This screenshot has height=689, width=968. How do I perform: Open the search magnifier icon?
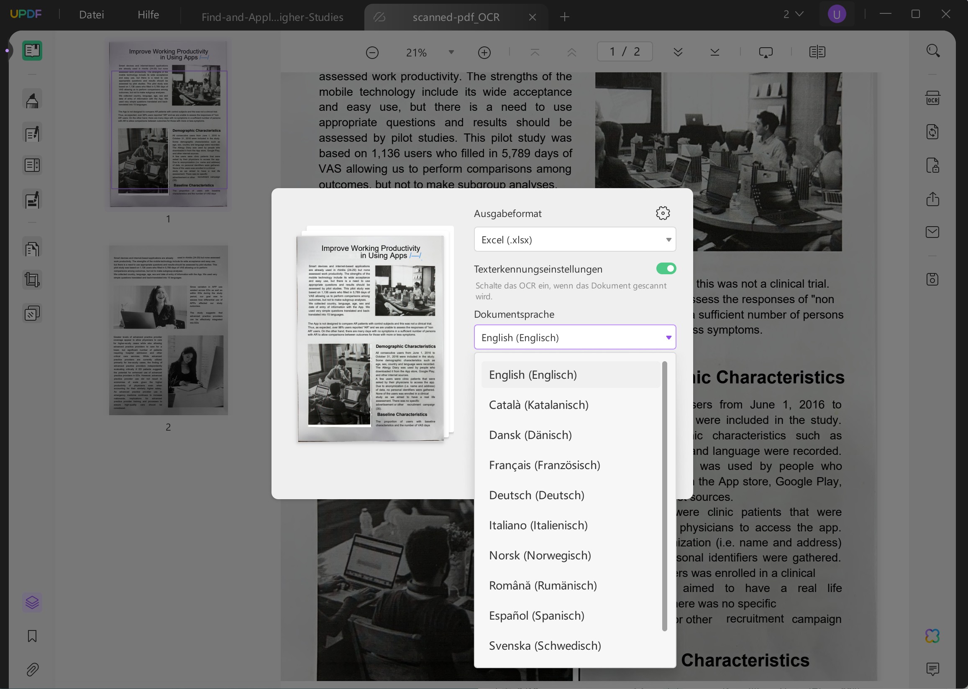click(932, 51)
